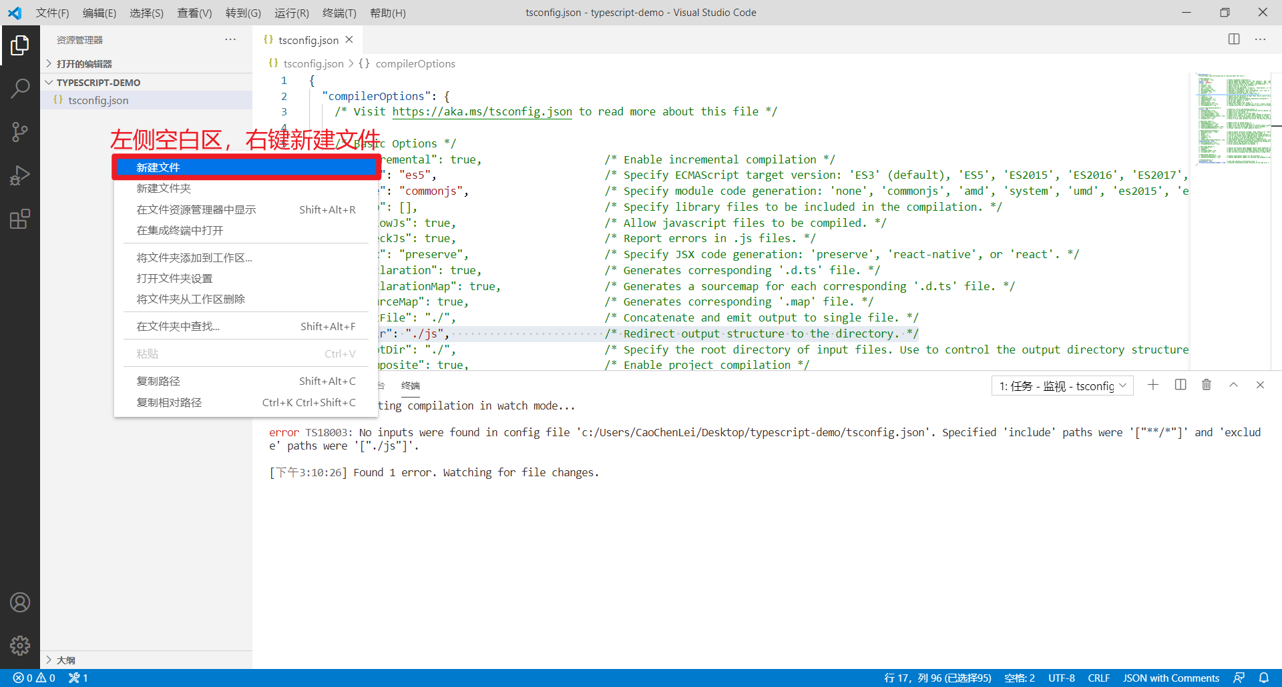1282x687 pixels.
Task: Expand the 打开的编辑器 section
Action: (x=146, y=63)
